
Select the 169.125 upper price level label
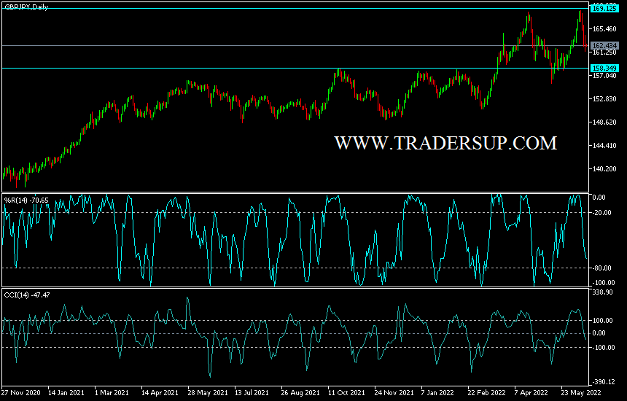coord(604,9)
